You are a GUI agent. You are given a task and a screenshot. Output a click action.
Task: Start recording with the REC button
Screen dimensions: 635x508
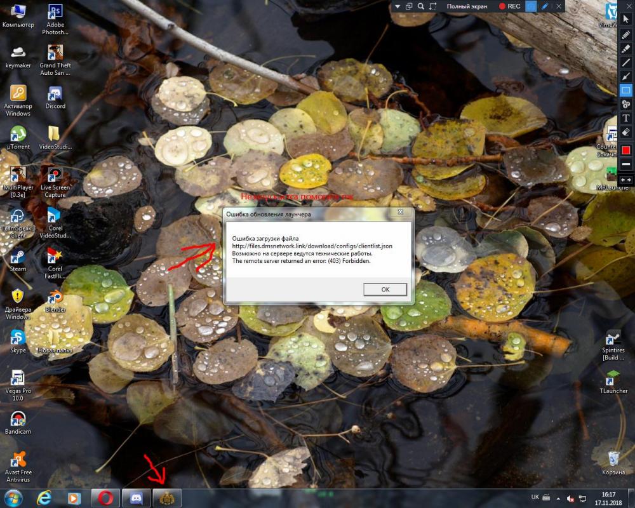509,6
